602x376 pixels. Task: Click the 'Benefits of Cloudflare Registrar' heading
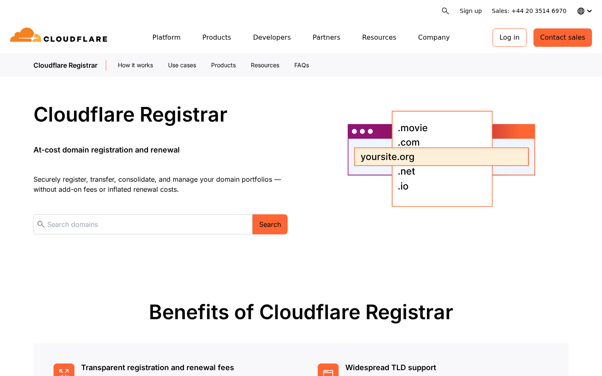tap(301, 312)
